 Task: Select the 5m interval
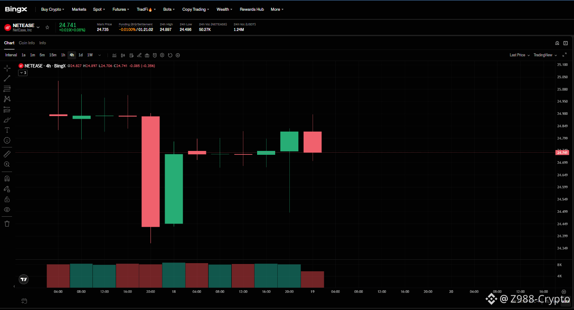[x=42, y=55]
